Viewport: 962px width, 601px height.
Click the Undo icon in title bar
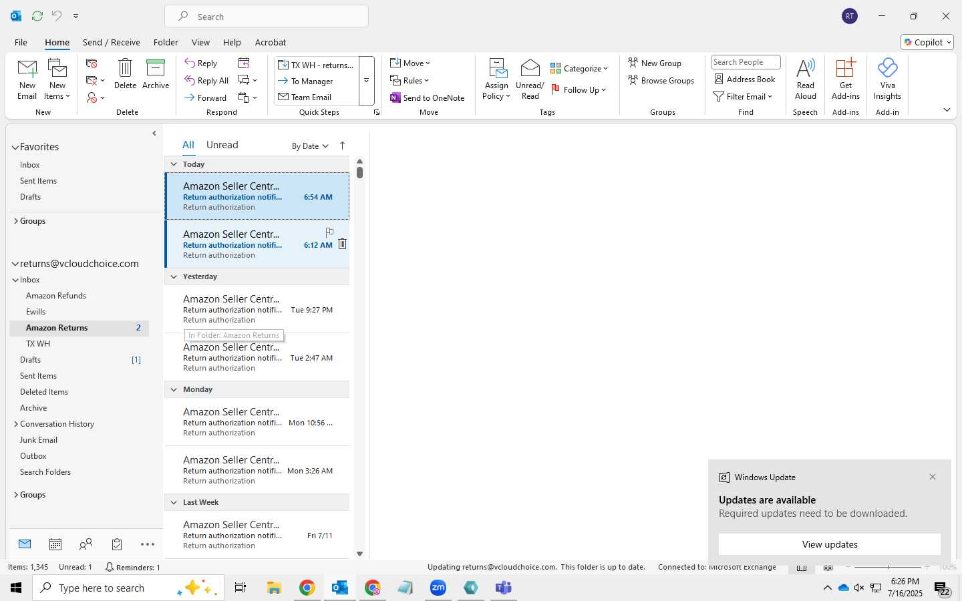(57, 15)
